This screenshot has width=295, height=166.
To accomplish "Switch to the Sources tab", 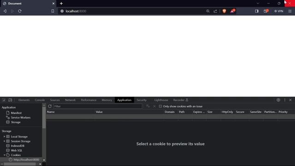I will 55,100.
